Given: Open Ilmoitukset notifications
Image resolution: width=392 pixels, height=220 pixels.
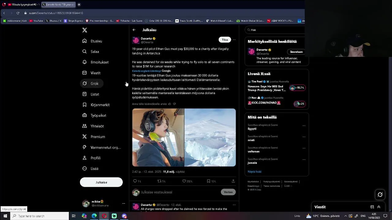Looking at the screenshot, I should (96, 62).
